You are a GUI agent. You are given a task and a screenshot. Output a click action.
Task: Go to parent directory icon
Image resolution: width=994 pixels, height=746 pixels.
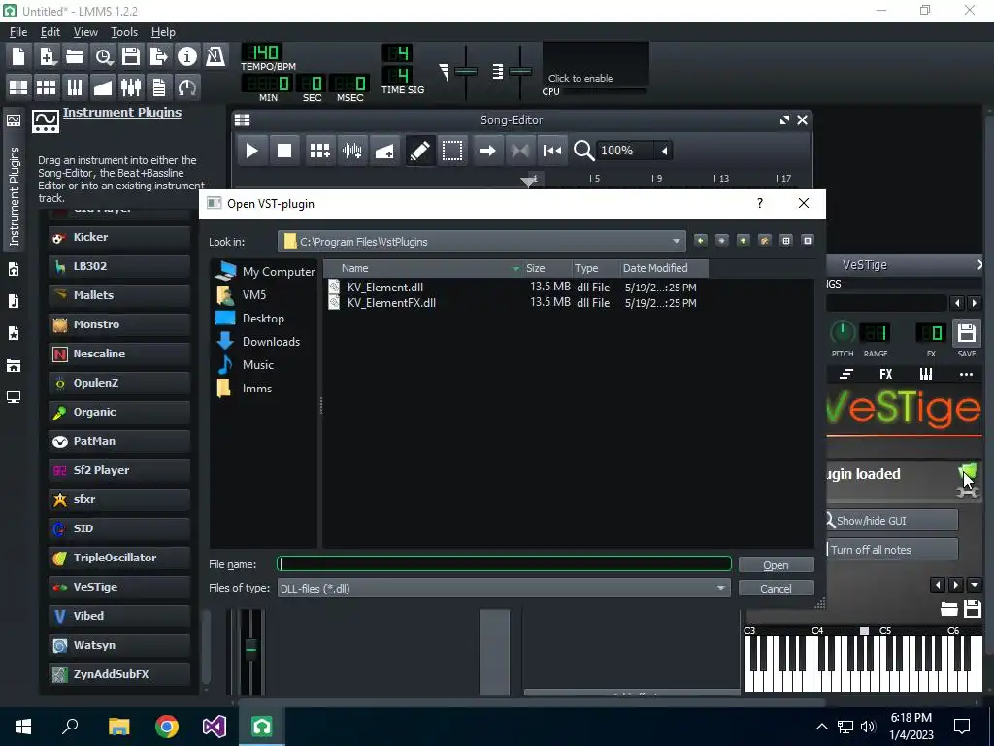pos(743,241)
